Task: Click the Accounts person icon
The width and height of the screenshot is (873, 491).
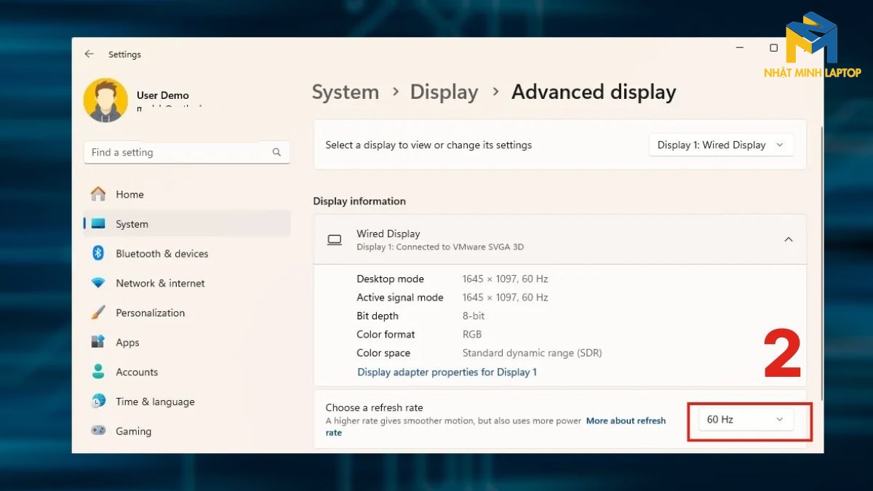Action: (98, 372)
